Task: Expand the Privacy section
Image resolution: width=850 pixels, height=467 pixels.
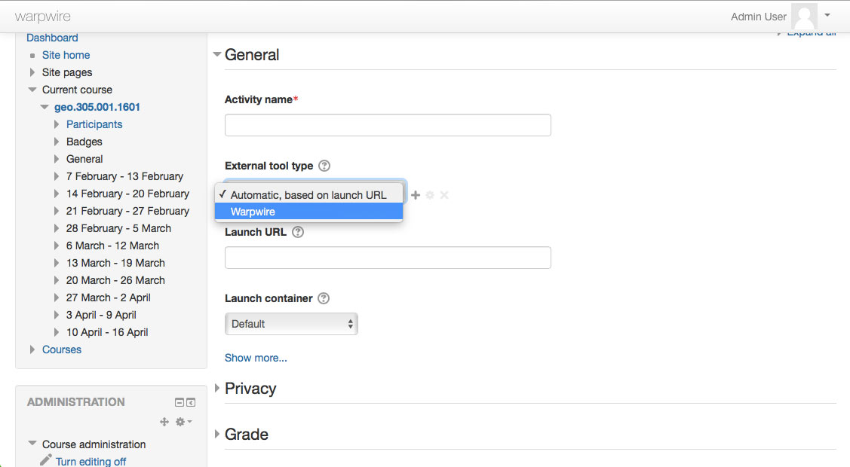Action: click(x=217, y=388)
